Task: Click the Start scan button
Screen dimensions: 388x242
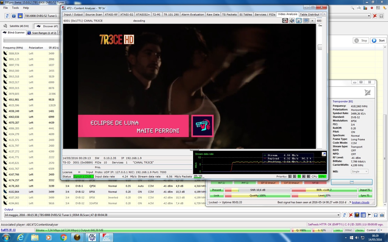Action: point(378,41)
